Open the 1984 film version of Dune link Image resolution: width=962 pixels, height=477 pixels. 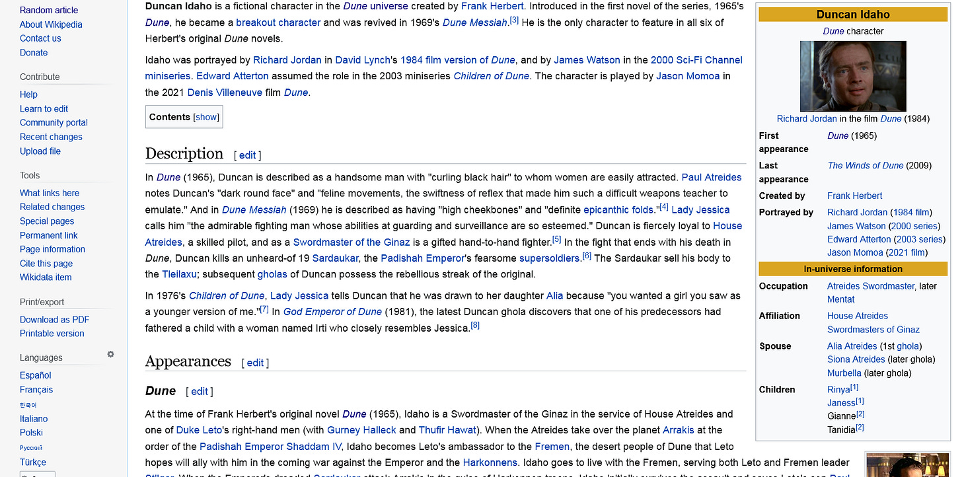(458, 59)
